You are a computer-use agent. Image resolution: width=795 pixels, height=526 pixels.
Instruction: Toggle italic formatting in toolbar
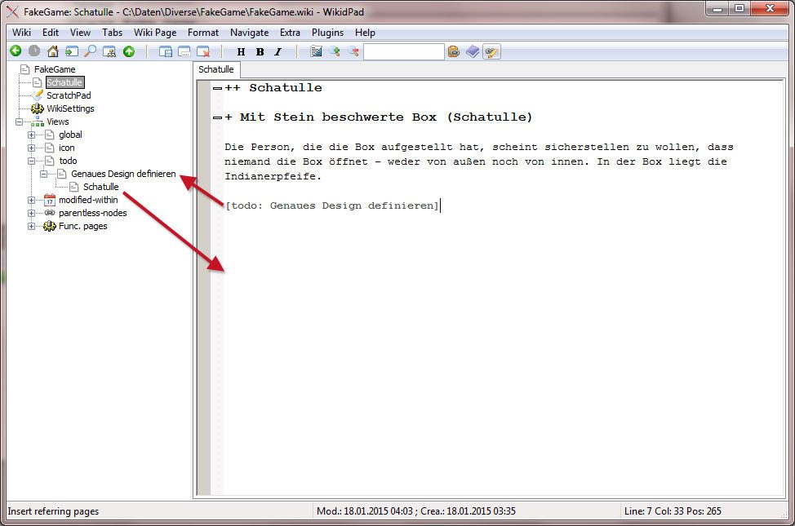278,52
